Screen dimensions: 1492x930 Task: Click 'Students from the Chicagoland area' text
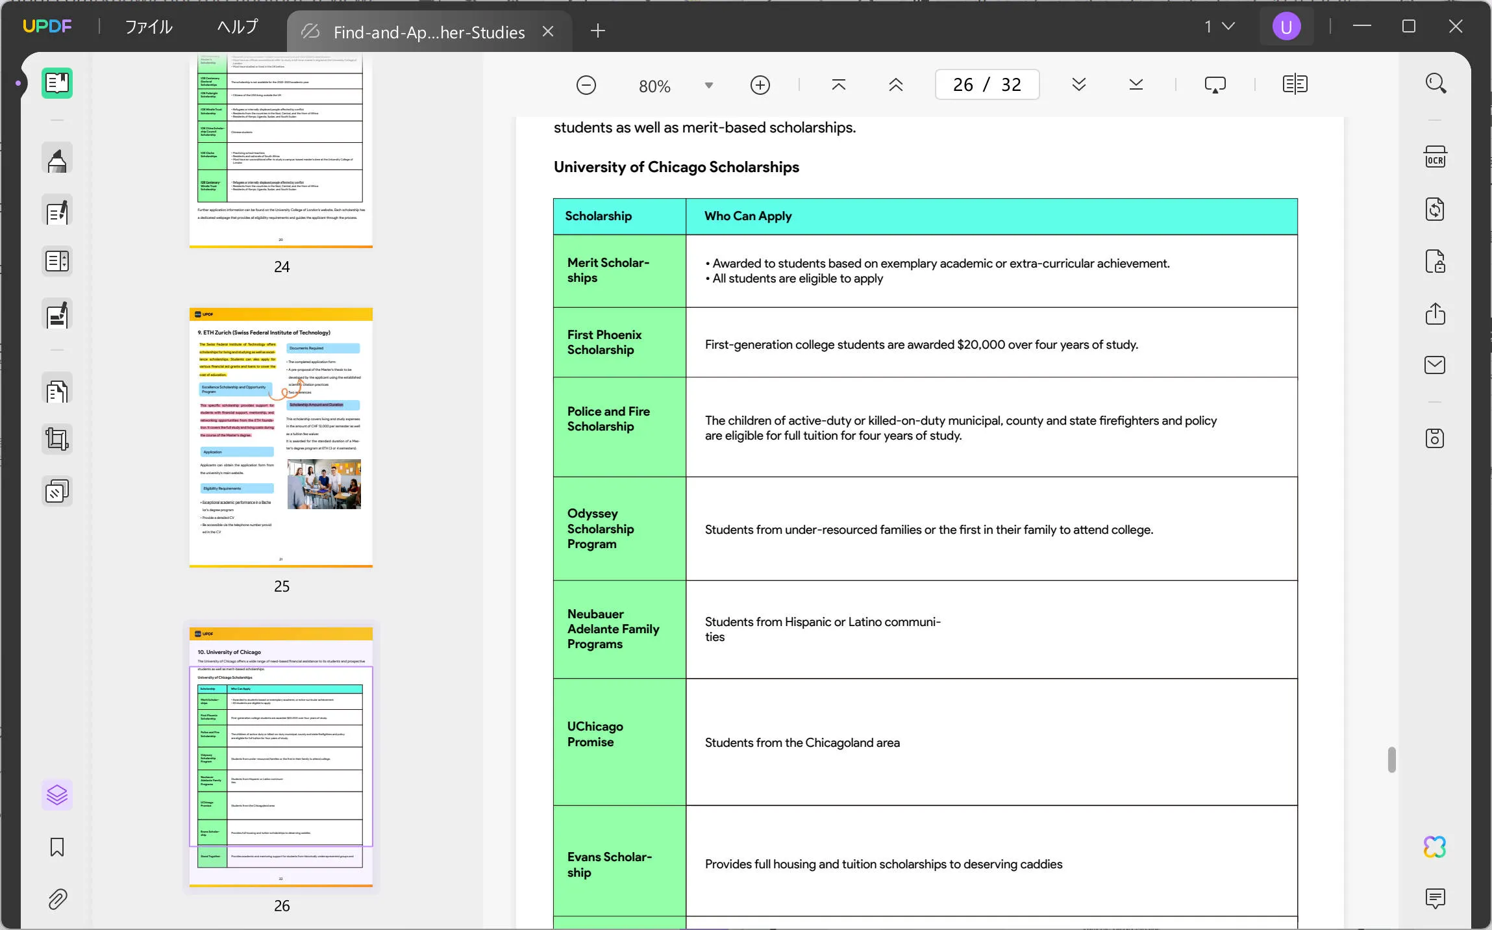click(802, 742)
